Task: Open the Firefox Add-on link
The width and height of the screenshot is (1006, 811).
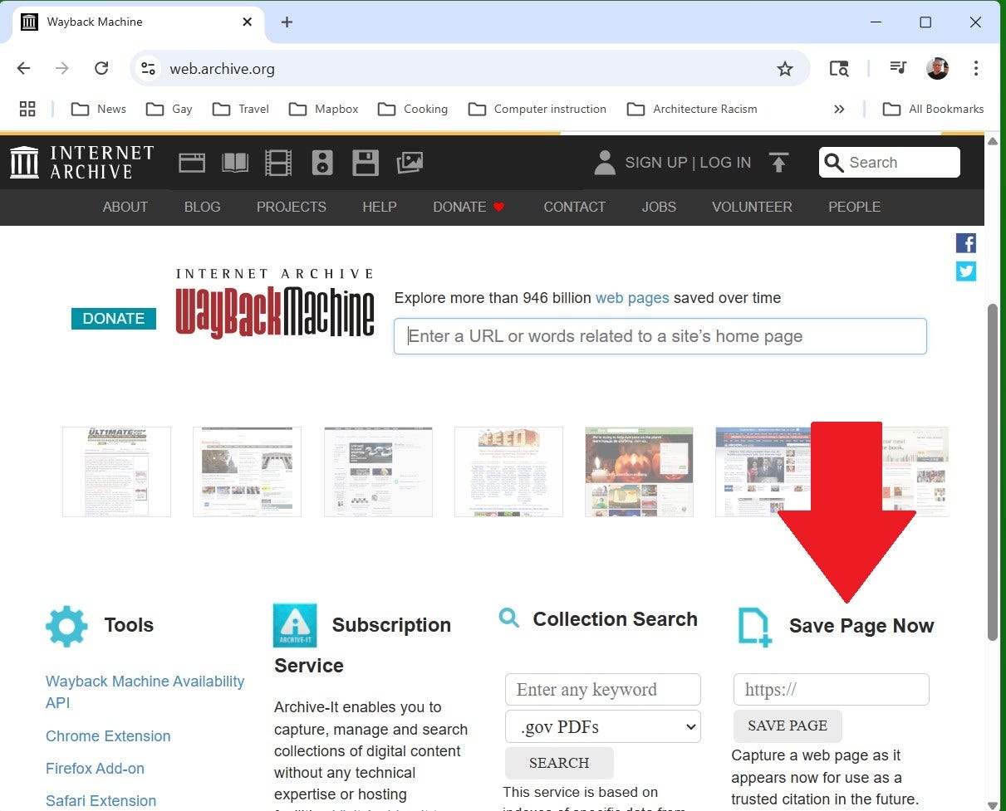Action: [x=95, y=769]
